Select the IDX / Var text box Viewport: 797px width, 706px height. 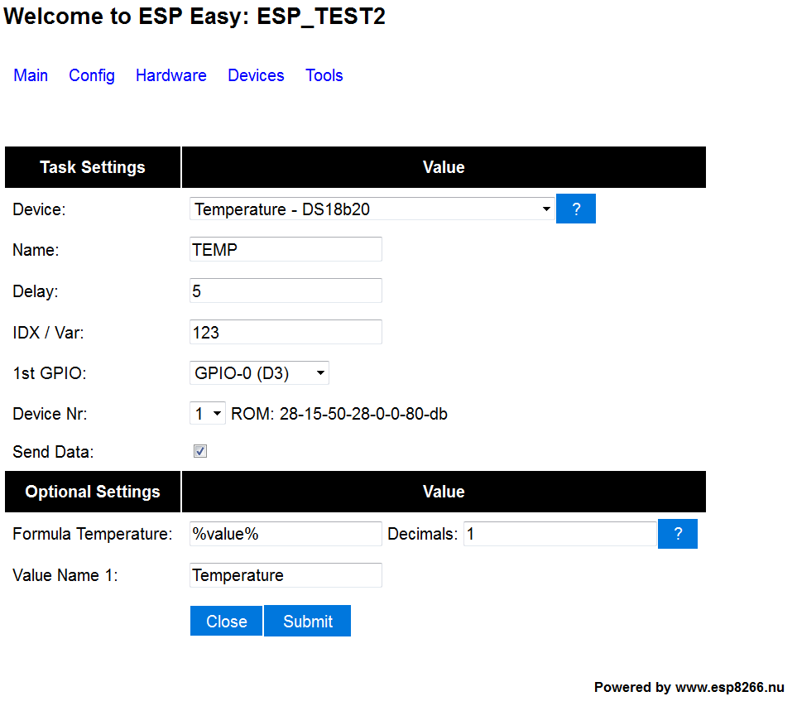click(x=286, y=332)
